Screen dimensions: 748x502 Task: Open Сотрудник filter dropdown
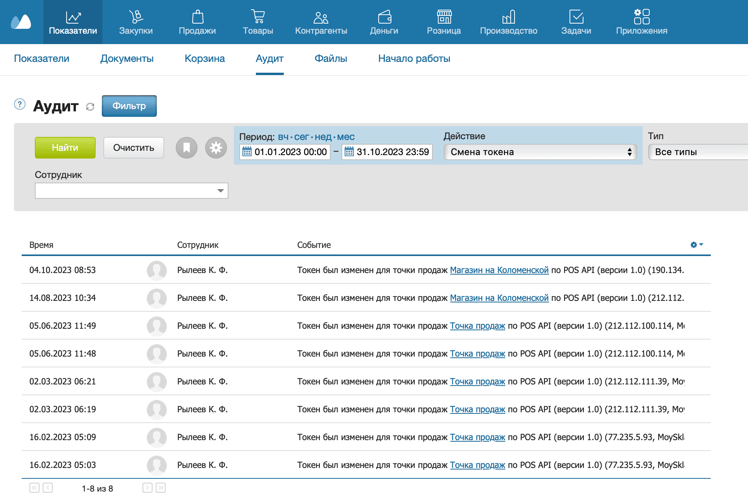click(x=132, y=191)
